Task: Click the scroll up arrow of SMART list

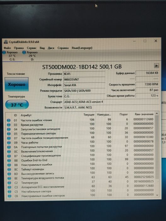Action: click(157, 114)
